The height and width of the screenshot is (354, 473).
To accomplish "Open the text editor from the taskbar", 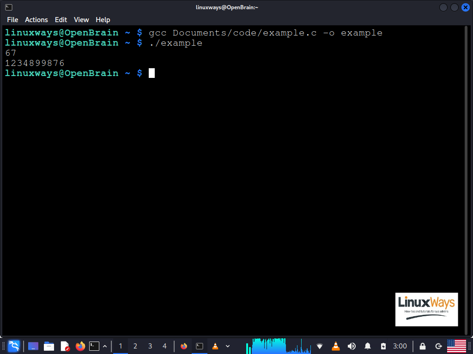I will (x=64, y=346).
